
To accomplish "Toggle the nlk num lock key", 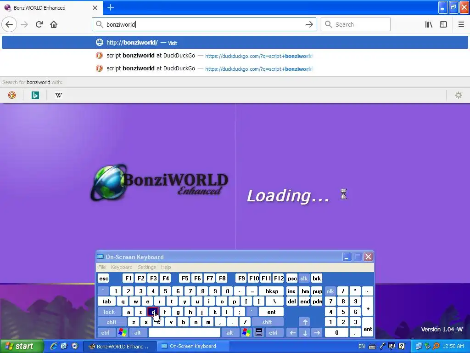I will 330,291.
